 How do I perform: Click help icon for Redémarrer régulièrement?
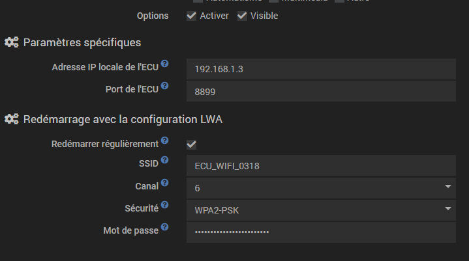click(x=164, y=141)
